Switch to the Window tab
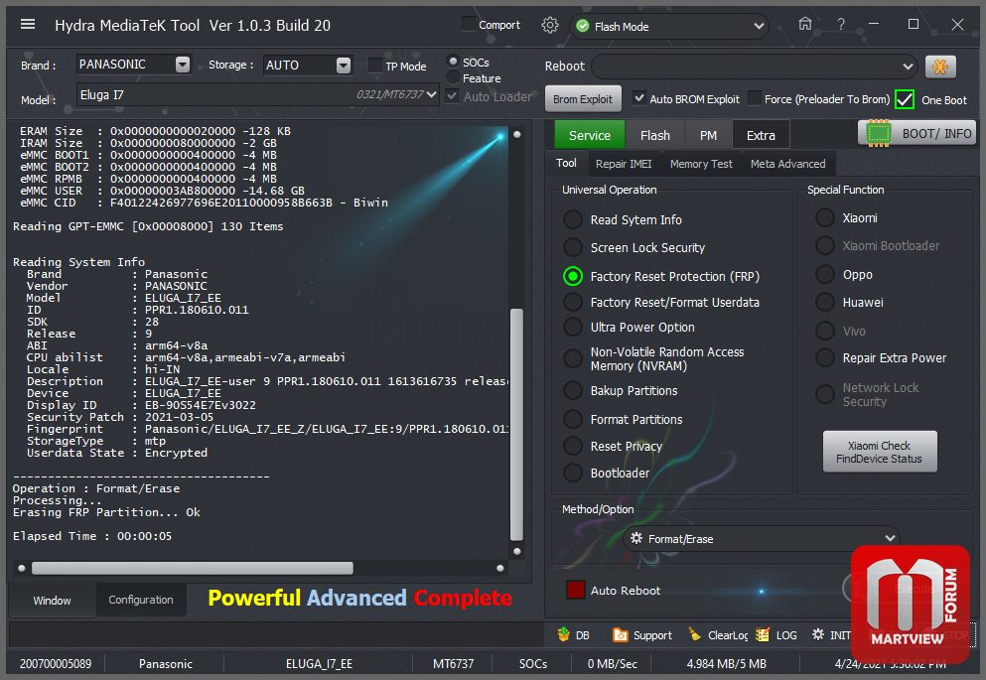986x680 pixels. [x=53, y=601]
